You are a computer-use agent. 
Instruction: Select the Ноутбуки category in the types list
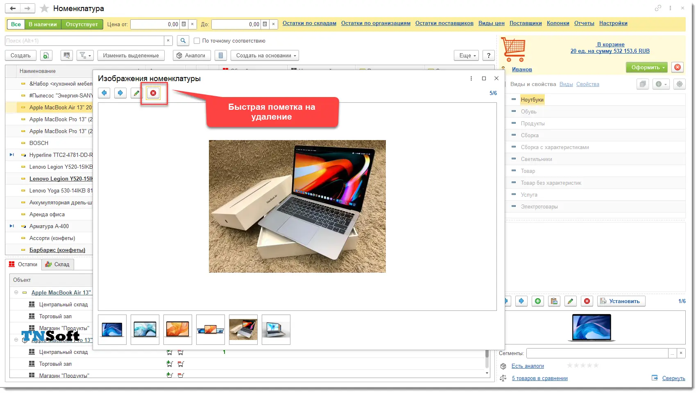point(532,100)
